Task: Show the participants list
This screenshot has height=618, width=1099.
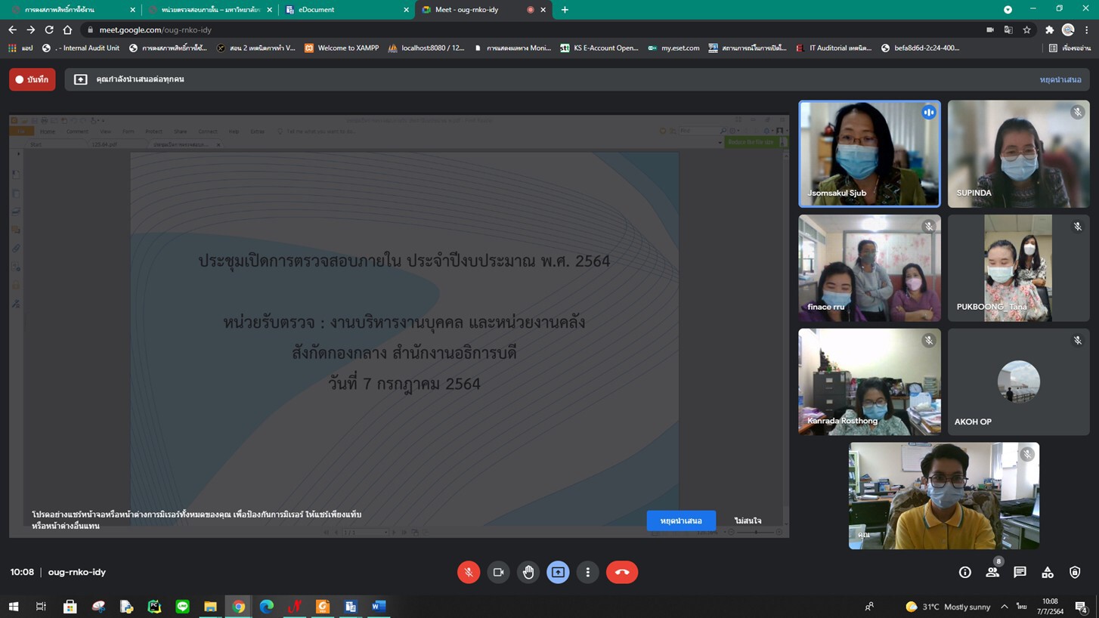Action: [992, 573]
